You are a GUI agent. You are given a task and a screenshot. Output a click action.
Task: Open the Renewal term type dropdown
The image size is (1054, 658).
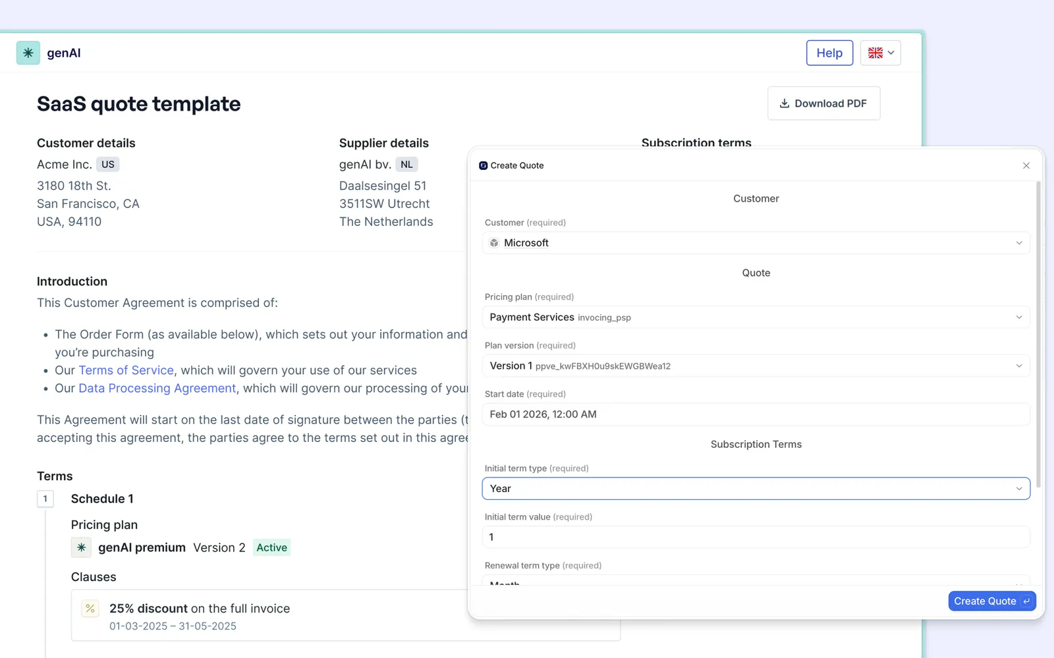click(x=756, y=580)
